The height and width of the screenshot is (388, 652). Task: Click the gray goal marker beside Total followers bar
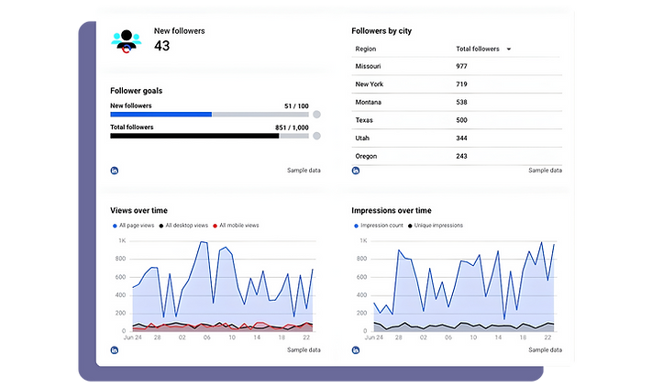[x=317, y=136]
